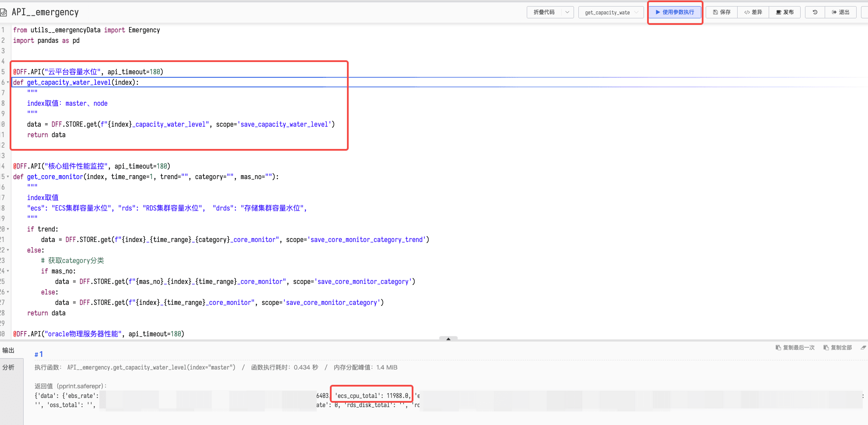
Task: Click the 内存分配峰值 1.4 MiB text
Action: (366, 367)
